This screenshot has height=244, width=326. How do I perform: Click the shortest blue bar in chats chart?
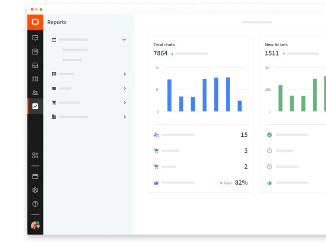click(240, 106)
